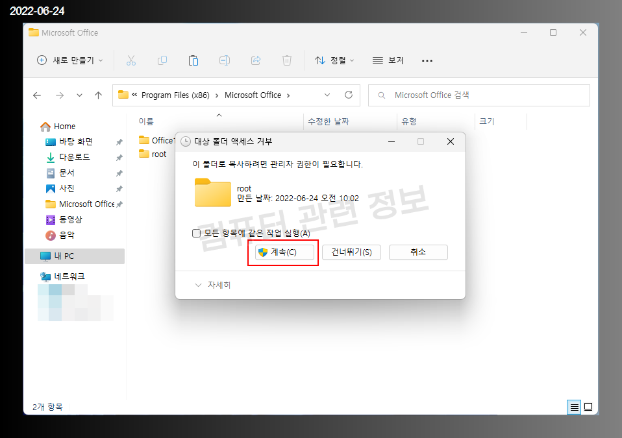Open the 정렬 sort dropdown

(334, 60)
